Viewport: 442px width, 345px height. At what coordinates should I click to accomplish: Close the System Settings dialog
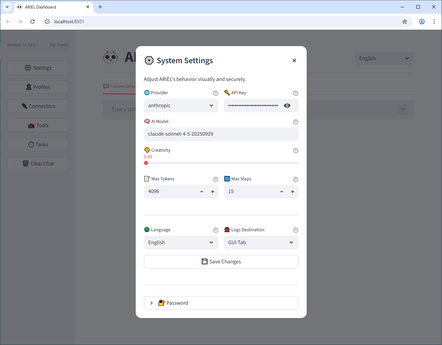[x=294, y=60]
